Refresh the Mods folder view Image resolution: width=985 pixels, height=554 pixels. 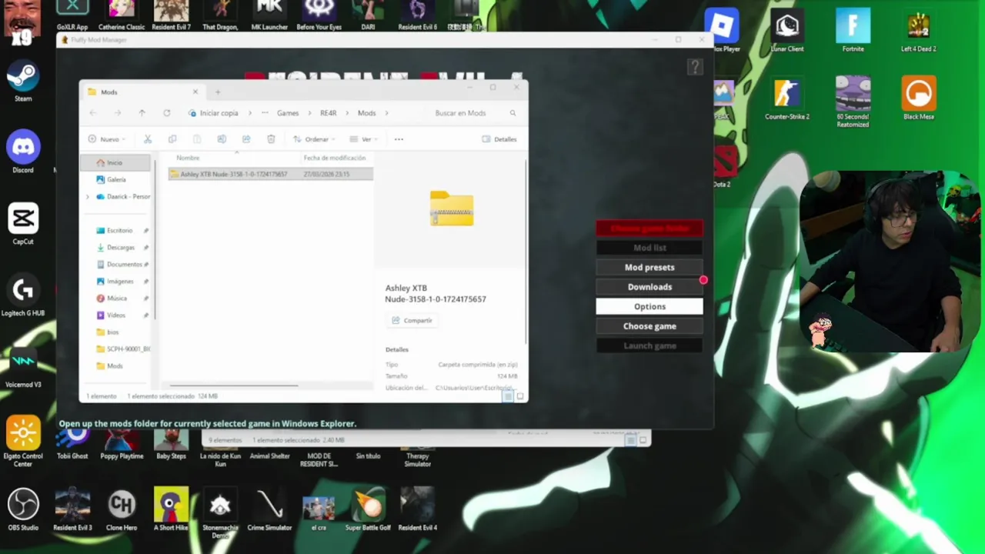[166, 113]
